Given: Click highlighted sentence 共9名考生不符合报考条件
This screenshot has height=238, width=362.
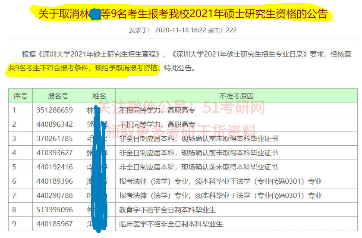Looking at the screenshot, I should coord(48,68).
